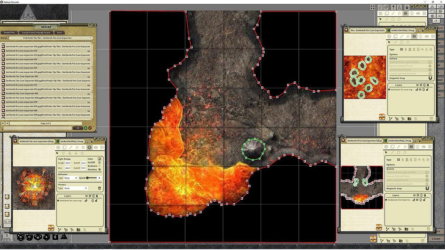Select the circle tool in main map toolbar
Viewport: 445px width, 250px height.
(x=399, y=19)
